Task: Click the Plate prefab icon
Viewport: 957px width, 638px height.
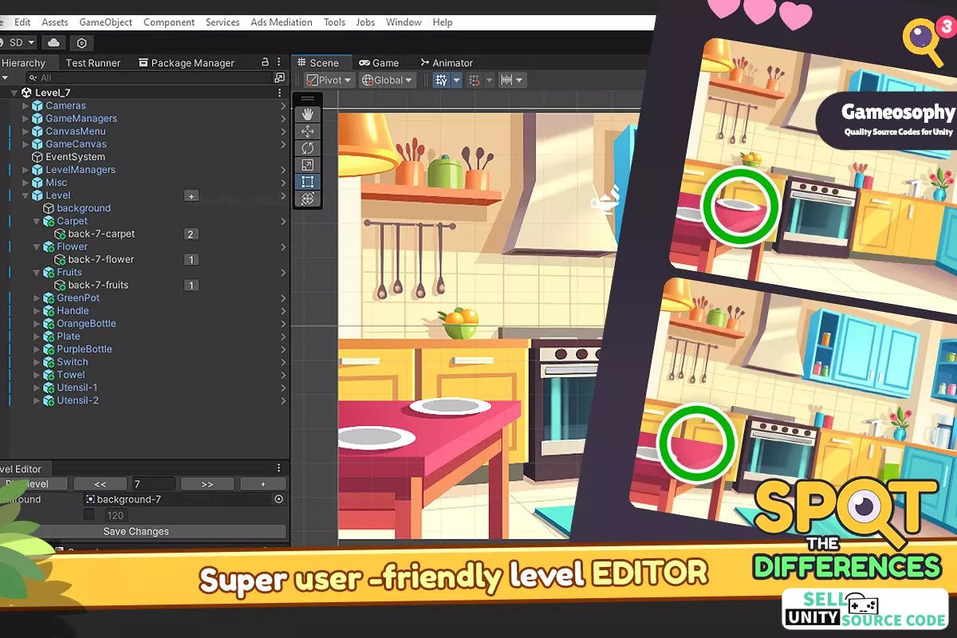Action: 48,337
